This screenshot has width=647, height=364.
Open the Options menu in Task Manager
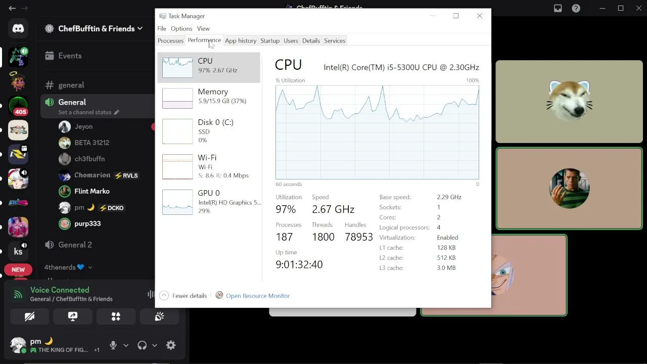pos(181,28)
